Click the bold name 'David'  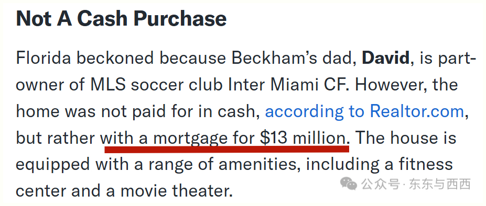(385, 59)
